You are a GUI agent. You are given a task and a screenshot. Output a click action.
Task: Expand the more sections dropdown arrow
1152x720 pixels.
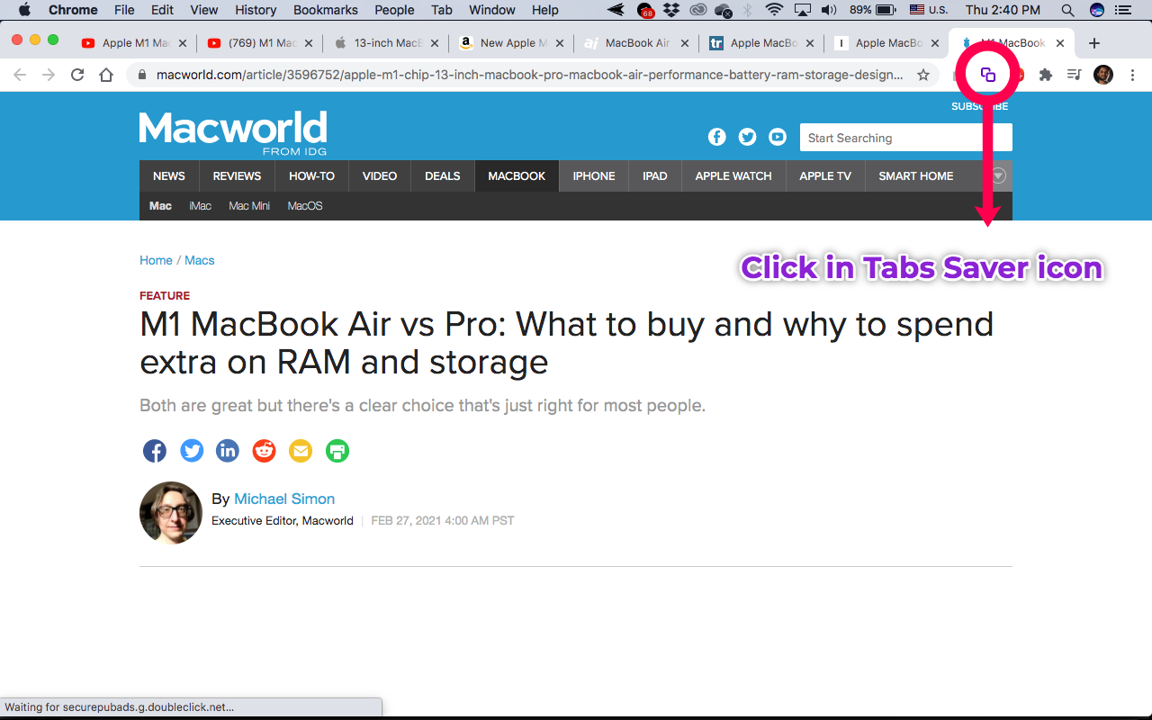(999, 175)
